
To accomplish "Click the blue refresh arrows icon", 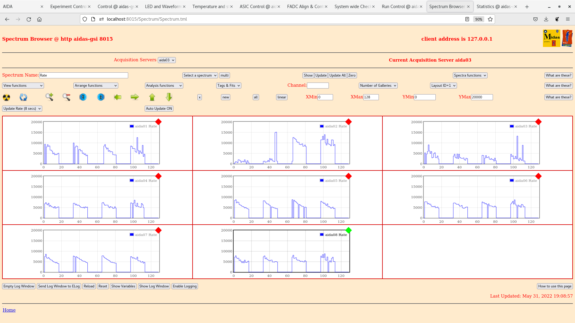I will tap(23, 97).
